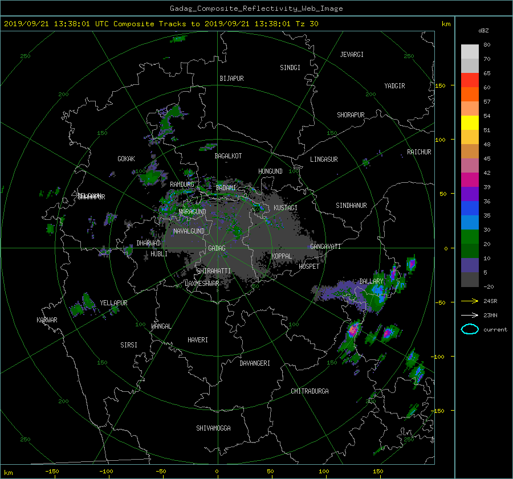The image size is (513, 479).
Task: Click the white 23MN arrow legend icon
Action: 470,315
